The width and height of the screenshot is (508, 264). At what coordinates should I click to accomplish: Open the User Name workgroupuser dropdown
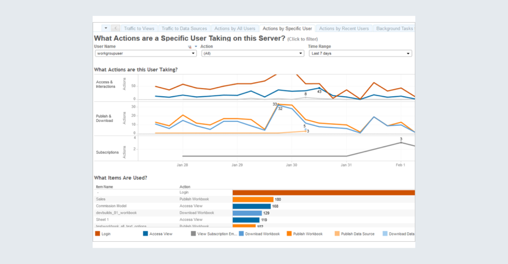[146, 53]
